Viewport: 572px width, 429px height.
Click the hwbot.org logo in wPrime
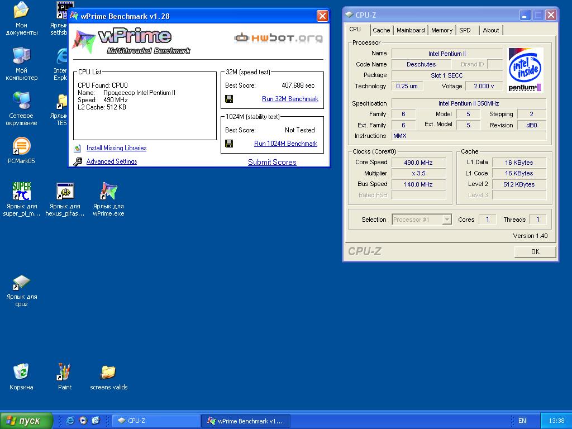(279, 37)
